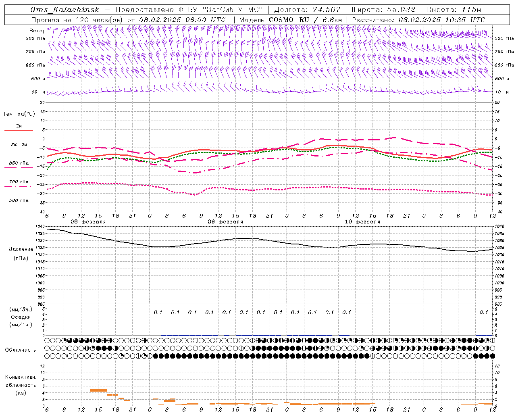
Task: Click the 10 февраля date label
Action: pyautogui.click(x=362, y=222)
